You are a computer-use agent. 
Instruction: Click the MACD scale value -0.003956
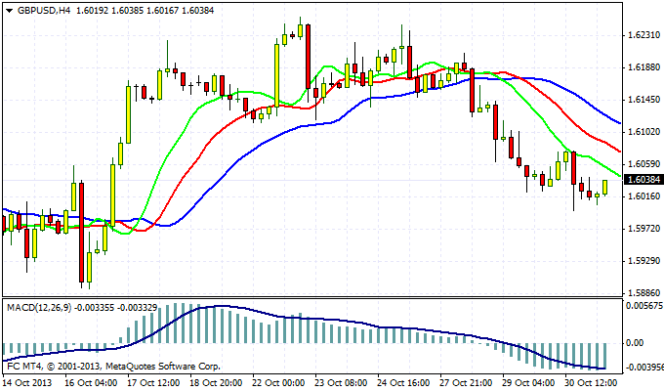644,368
